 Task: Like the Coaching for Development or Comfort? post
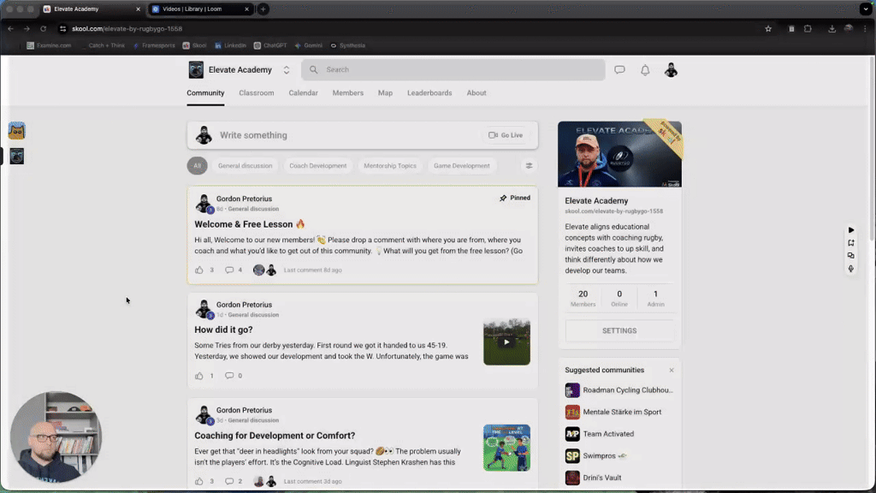(198, 481)
